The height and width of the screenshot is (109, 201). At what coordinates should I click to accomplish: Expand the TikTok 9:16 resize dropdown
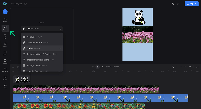(x=42, y=29)
